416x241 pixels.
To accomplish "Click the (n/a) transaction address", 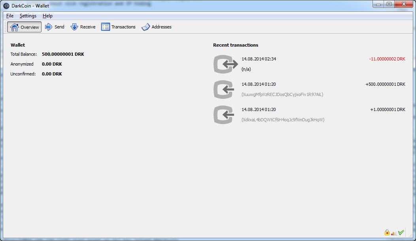I will tap(246, 69).
